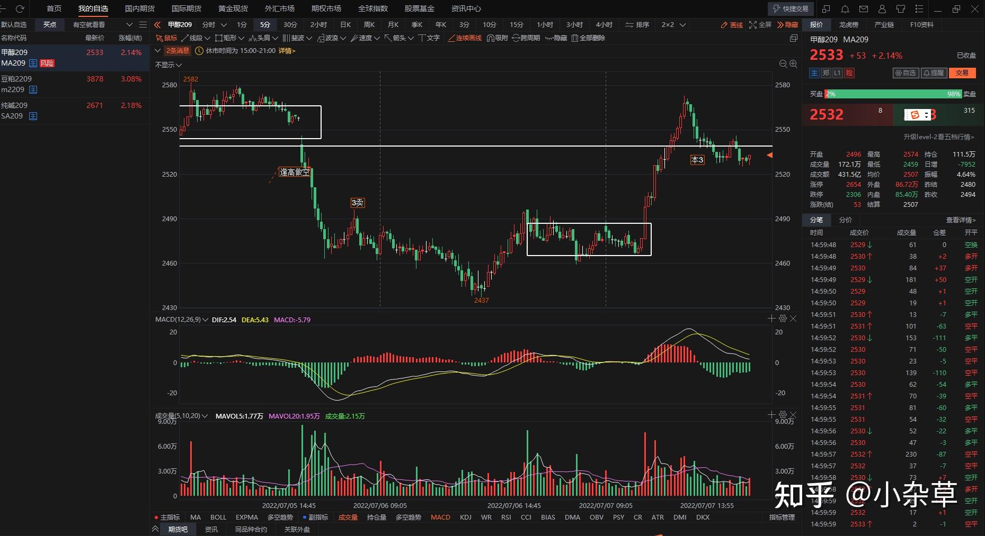Open the 2×2 layout dropdown
The height and width of the screenshot is (536, 985).
pyautogui.click(x=673, y=25)
